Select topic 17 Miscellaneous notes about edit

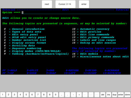[100, 57]
